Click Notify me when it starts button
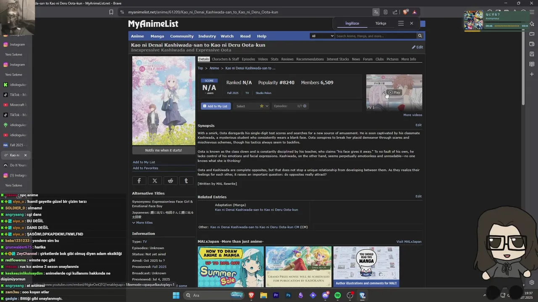This screenshot has height=302, width=538. coord(164,151)
